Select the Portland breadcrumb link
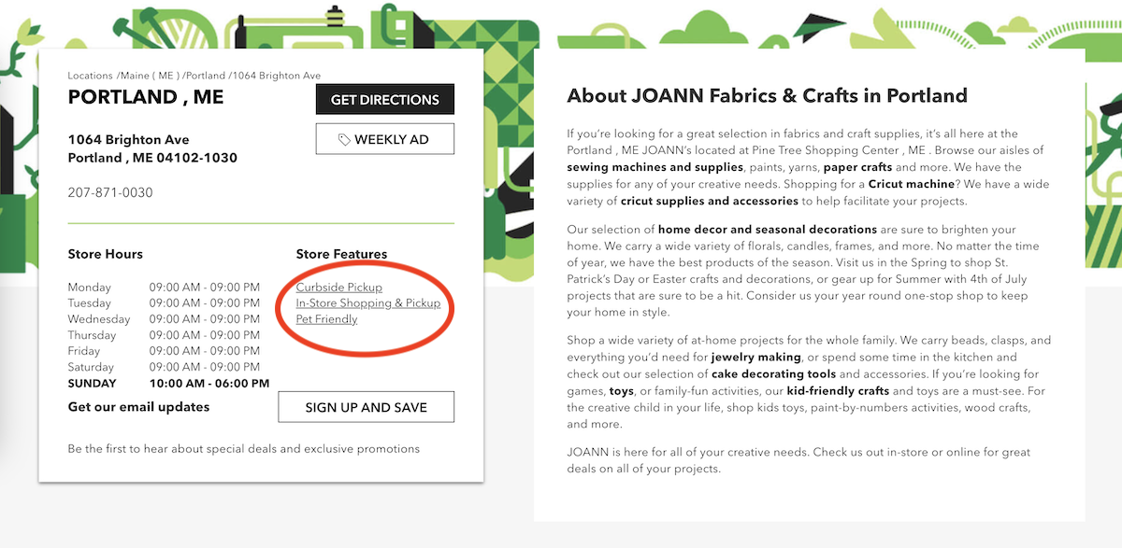This screenshot has height=548, width=1122. [x=208, y=76]
